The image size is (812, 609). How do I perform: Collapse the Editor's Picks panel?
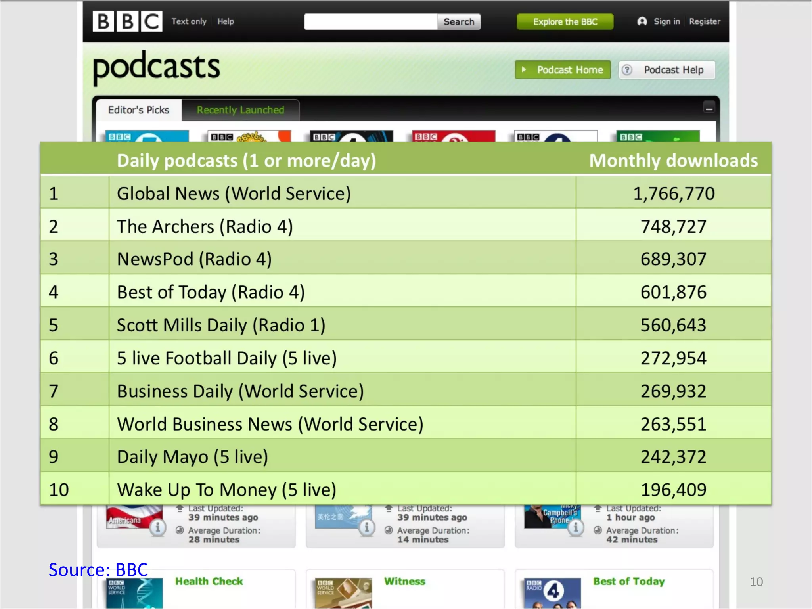point(709,108)
